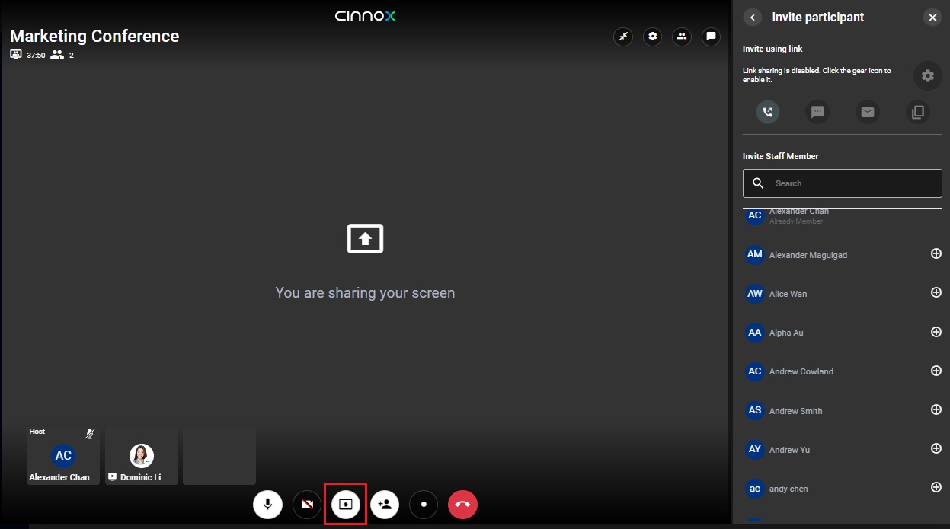The width and height of the screenshot is (950, 529).
Task: Click Alice Wan's AW avatar
Action: click(x=755, y=293)
